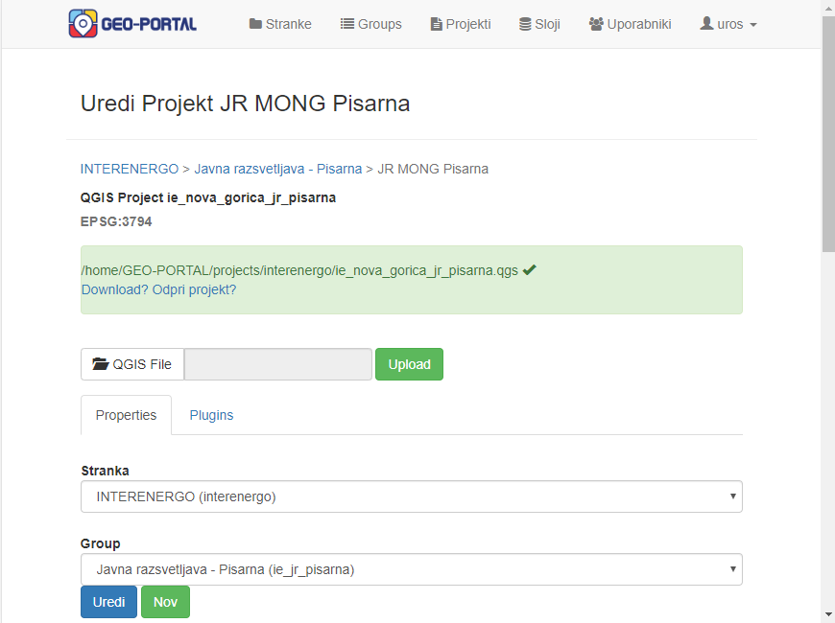
Task: Click the open-folder icon on QGIS File
Action: click(100, 364)
